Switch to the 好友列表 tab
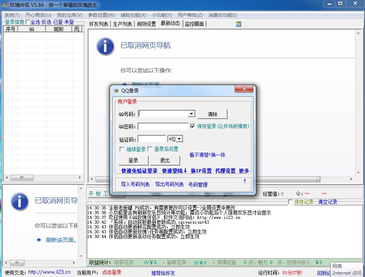Image resolution: width=365 pixels, height=277 pixels. 98,24
